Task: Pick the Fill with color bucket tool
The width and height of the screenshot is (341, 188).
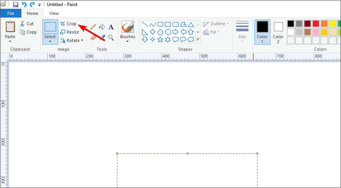Action: [x=102, y=27]
